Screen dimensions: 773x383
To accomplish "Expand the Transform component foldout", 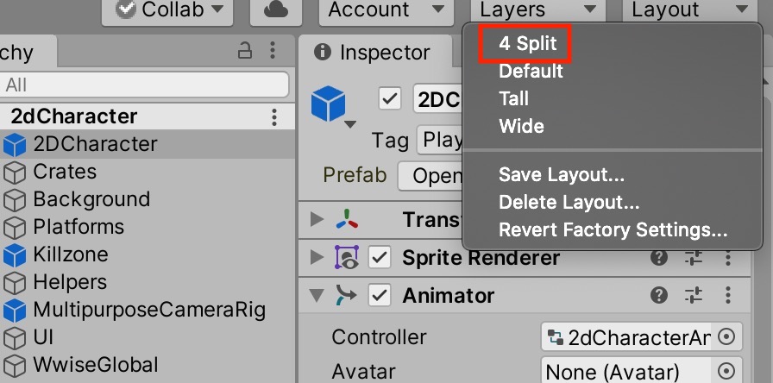I will (x=317, y=219).
